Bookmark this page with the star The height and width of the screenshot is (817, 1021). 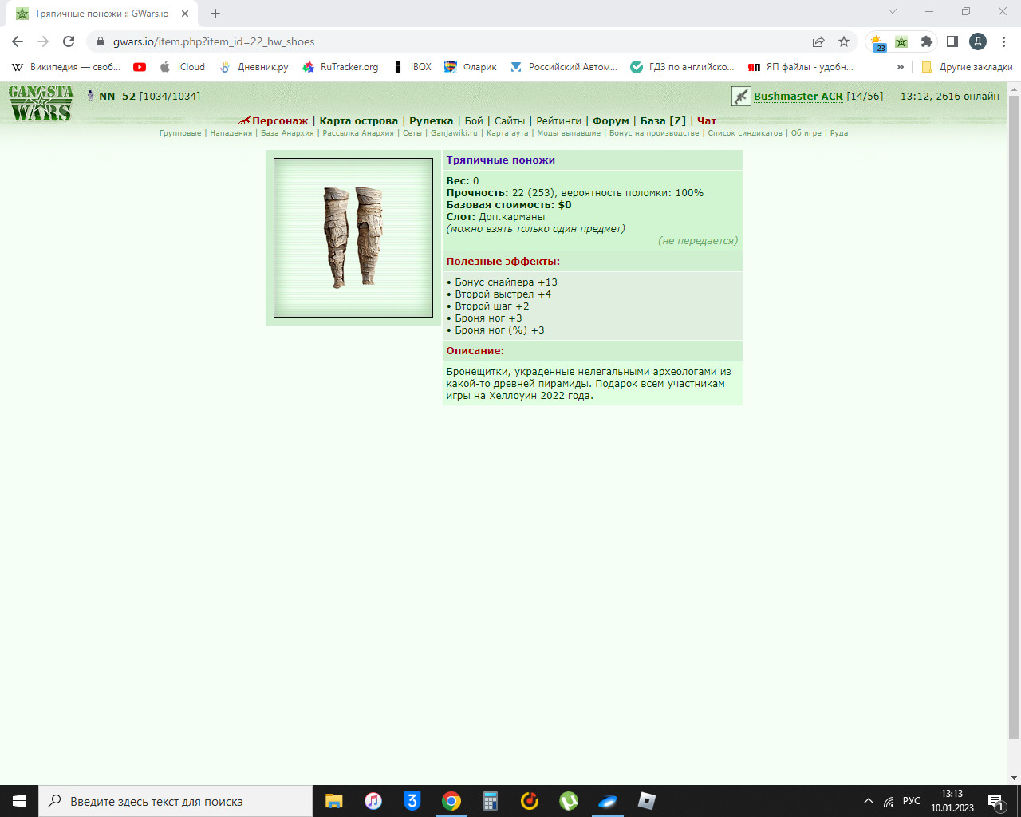tap(844, 41)
